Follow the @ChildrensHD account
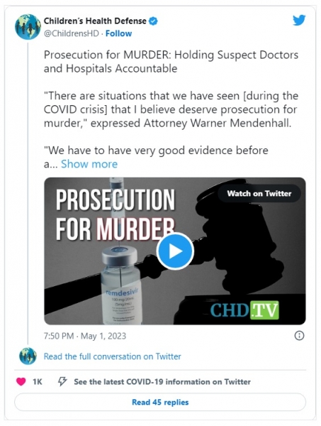Screen dimensions: 321x426 point(118,33)
